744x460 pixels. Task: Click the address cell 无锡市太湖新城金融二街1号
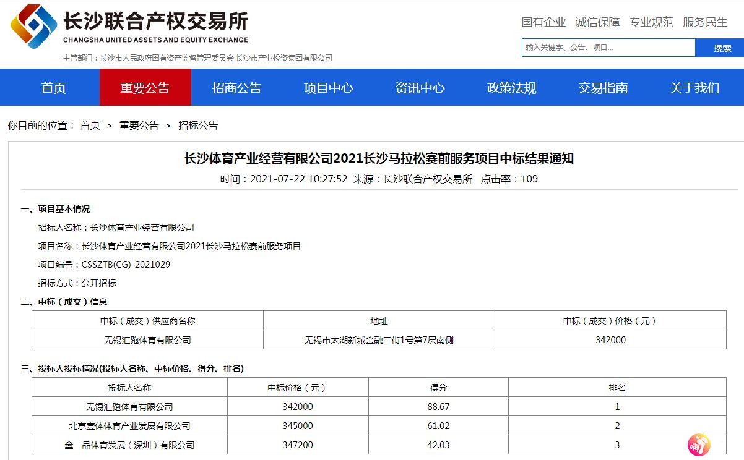pyautogui.click(x=379, y=340)
